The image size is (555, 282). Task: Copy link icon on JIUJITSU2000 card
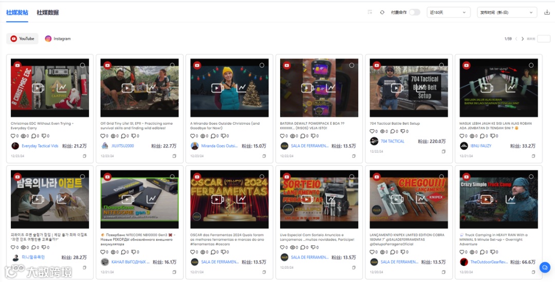(174, 156)
